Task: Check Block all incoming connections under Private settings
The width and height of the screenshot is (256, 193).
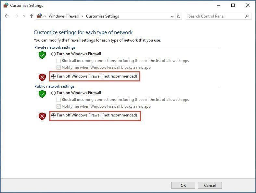Action: pos(59,61)
